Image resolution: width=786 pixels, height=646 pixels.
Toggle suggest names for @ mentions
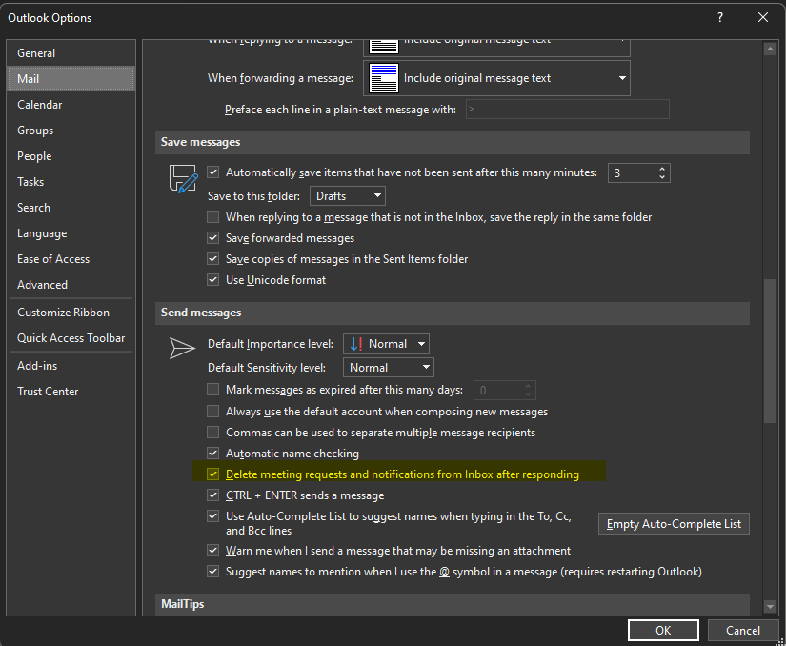tap(213, 572)
